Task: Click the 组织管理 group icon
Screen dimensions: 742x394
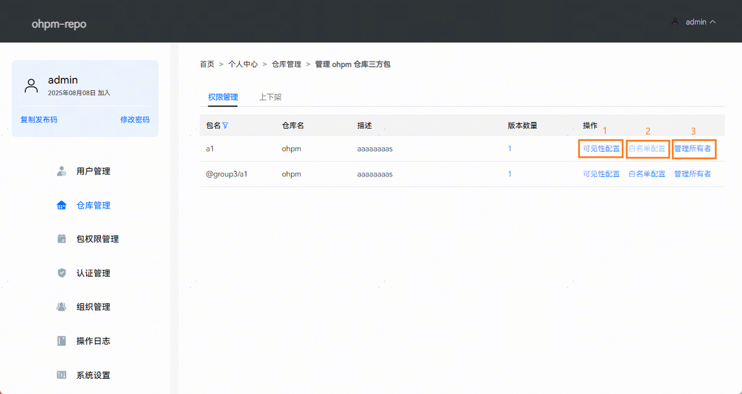Action: (x=61, y=307)
